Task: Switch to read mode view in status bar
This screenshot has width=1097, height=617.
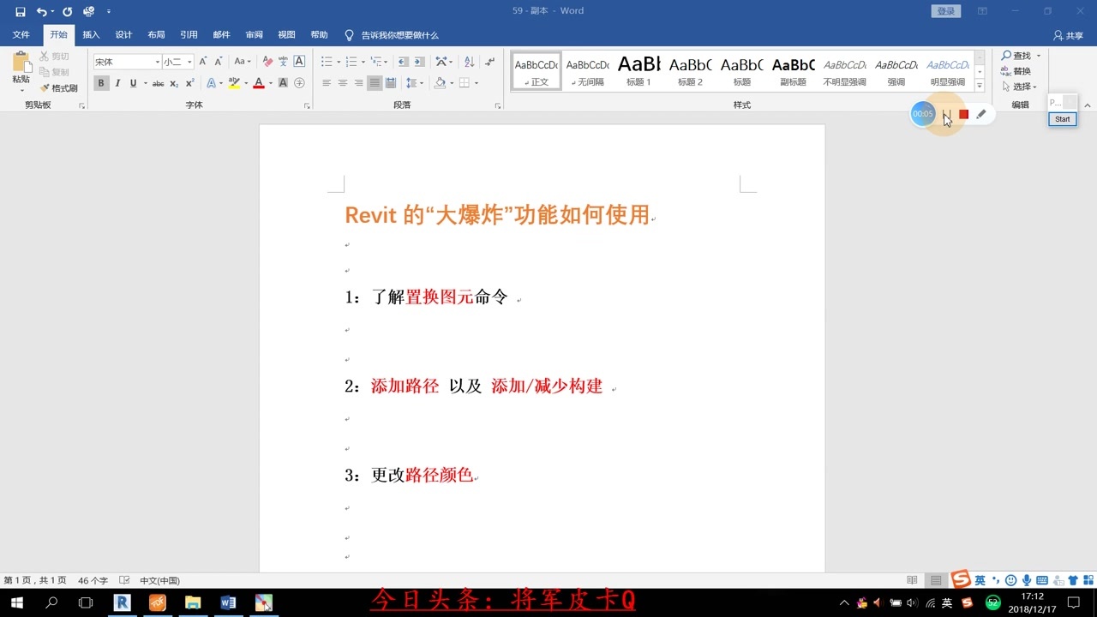Action: click(912, 580)
